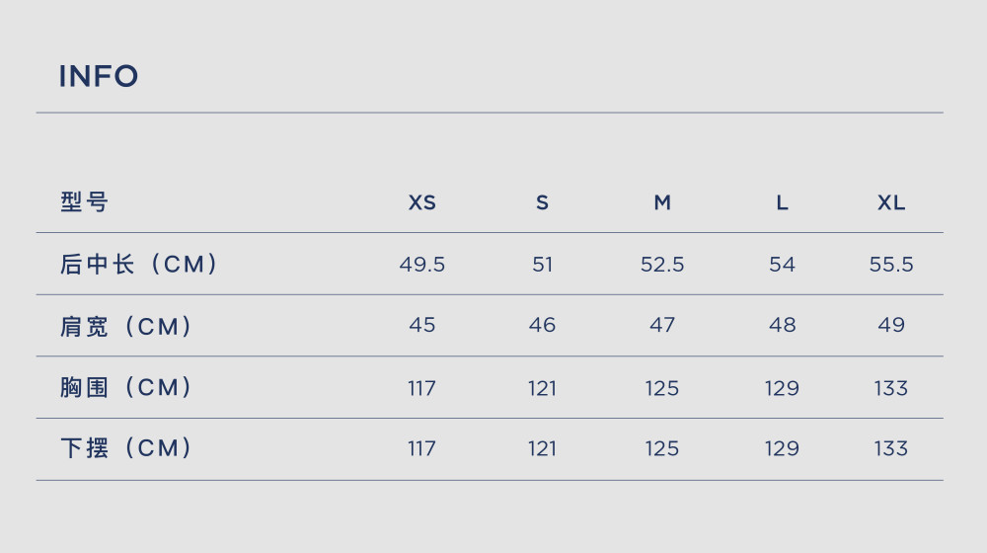The height and width of the screenshot is (553, 987).
Task: Click the INFO heading
Action: [x=98, y=76]
